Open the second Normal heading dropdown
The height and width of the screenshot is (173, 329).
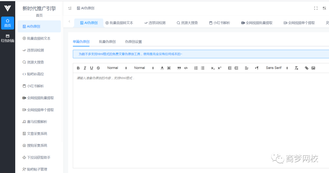click(144, 68)
